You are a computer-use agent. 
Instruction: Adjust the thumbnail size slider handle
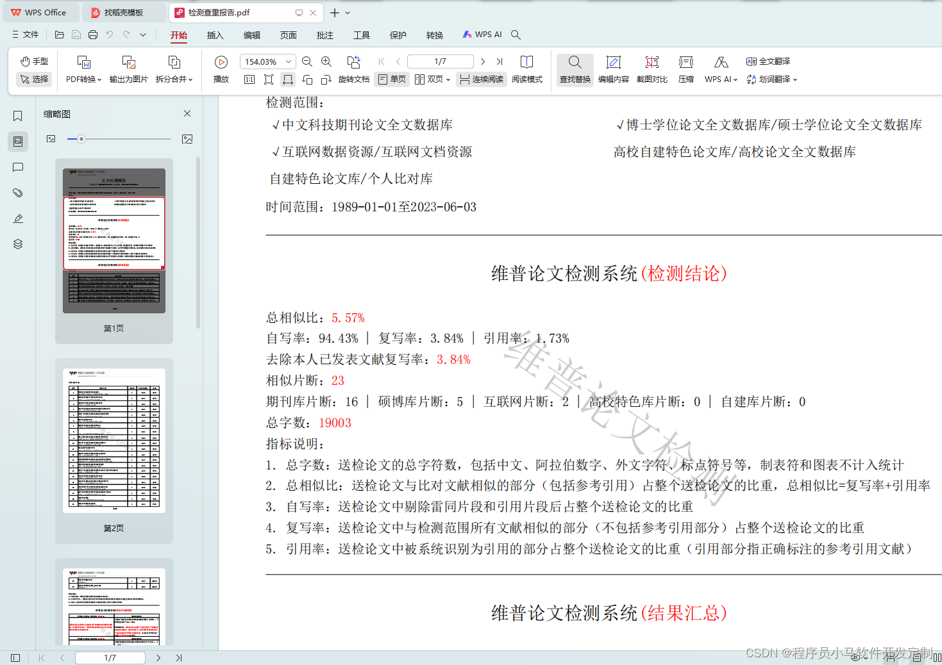coord(81,139)
